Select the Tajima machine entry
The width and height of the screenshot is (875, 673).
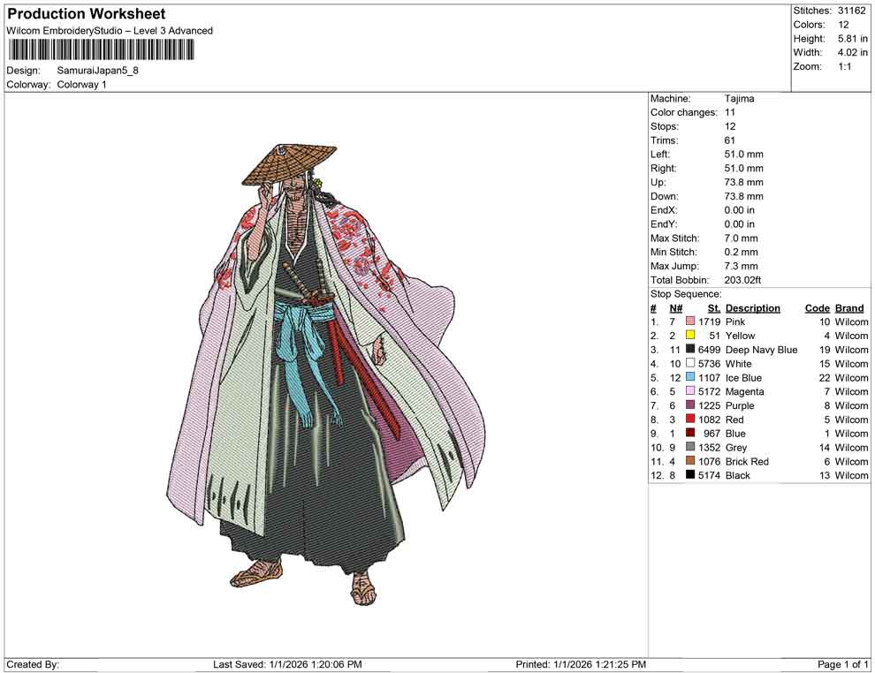click(741, 98)
